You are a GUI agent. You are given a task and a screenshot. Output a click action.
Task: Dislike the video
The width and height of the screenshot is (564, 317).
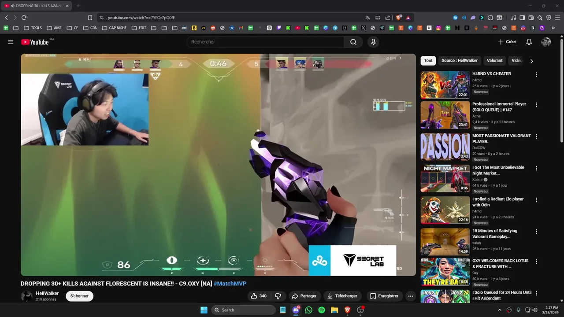coord(278,296)
